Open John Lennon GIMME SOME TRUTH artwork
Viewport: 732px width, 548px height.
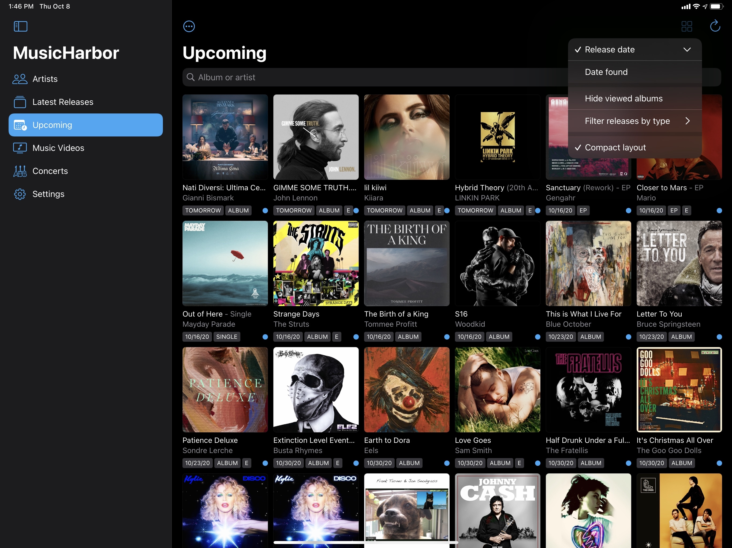click(316, 137)
